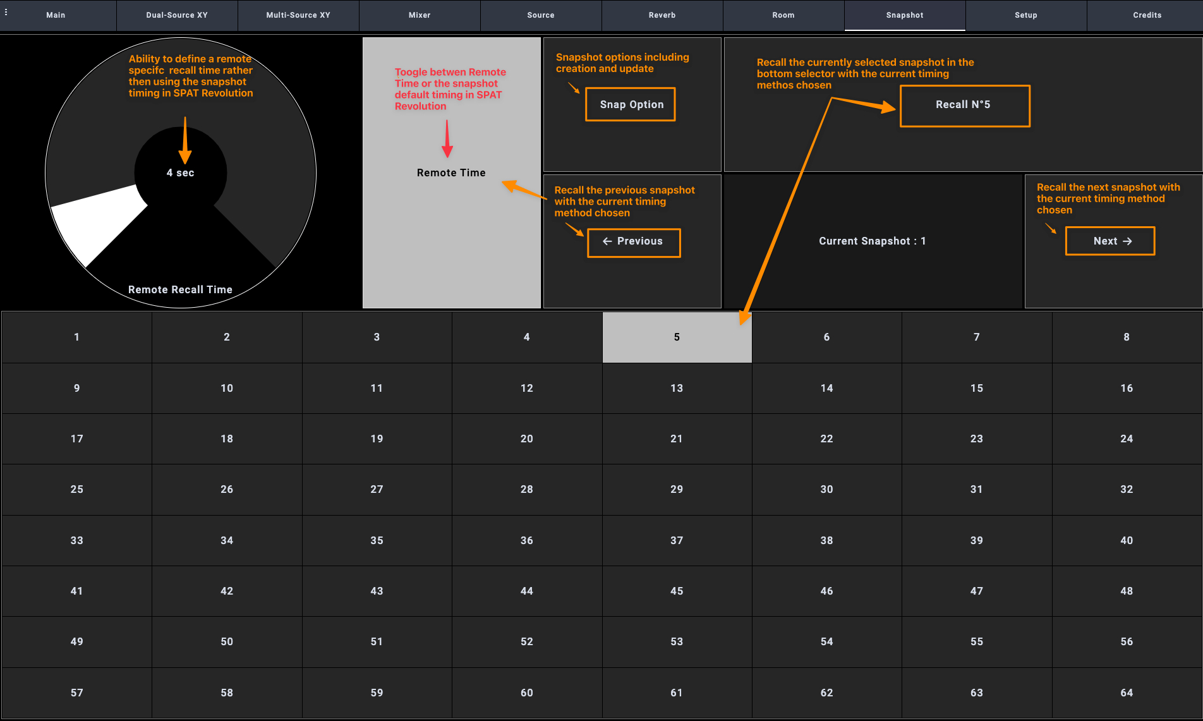Viewport: 1203px width, 721px height.
Task: Advance to the Next snapshot
Action: tap(1110, 241)
